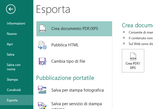This screenshot has height=109, width=153.
Task: Click the Salva per servizio di stampa icon
Action: point(42,106)
